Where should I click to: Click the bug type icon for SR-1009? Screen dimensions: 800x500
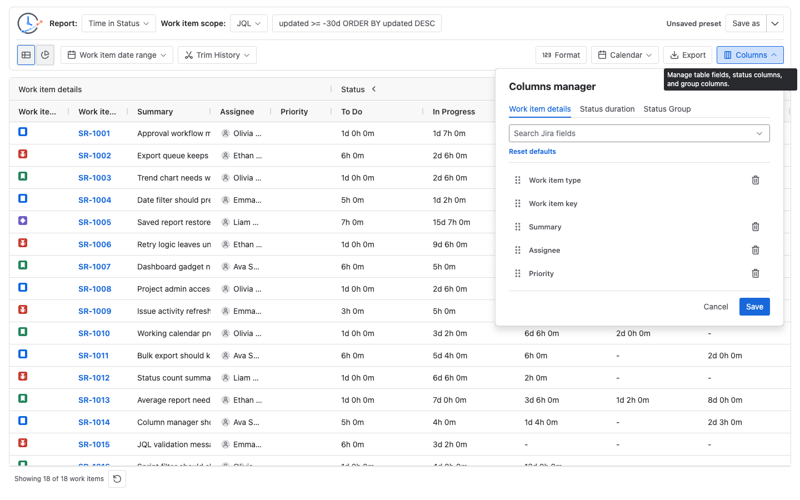point(23,309)
